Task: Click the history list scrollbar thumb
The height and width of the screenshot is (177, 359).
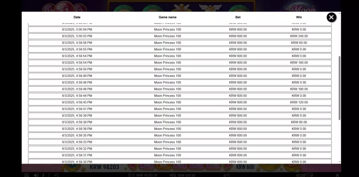Action: 339,88
